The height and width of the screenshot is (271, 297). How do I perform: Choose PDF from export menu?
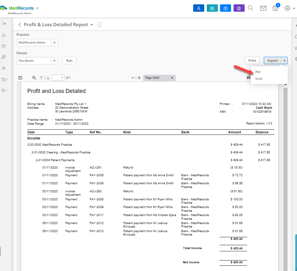(x=258, y=72)
